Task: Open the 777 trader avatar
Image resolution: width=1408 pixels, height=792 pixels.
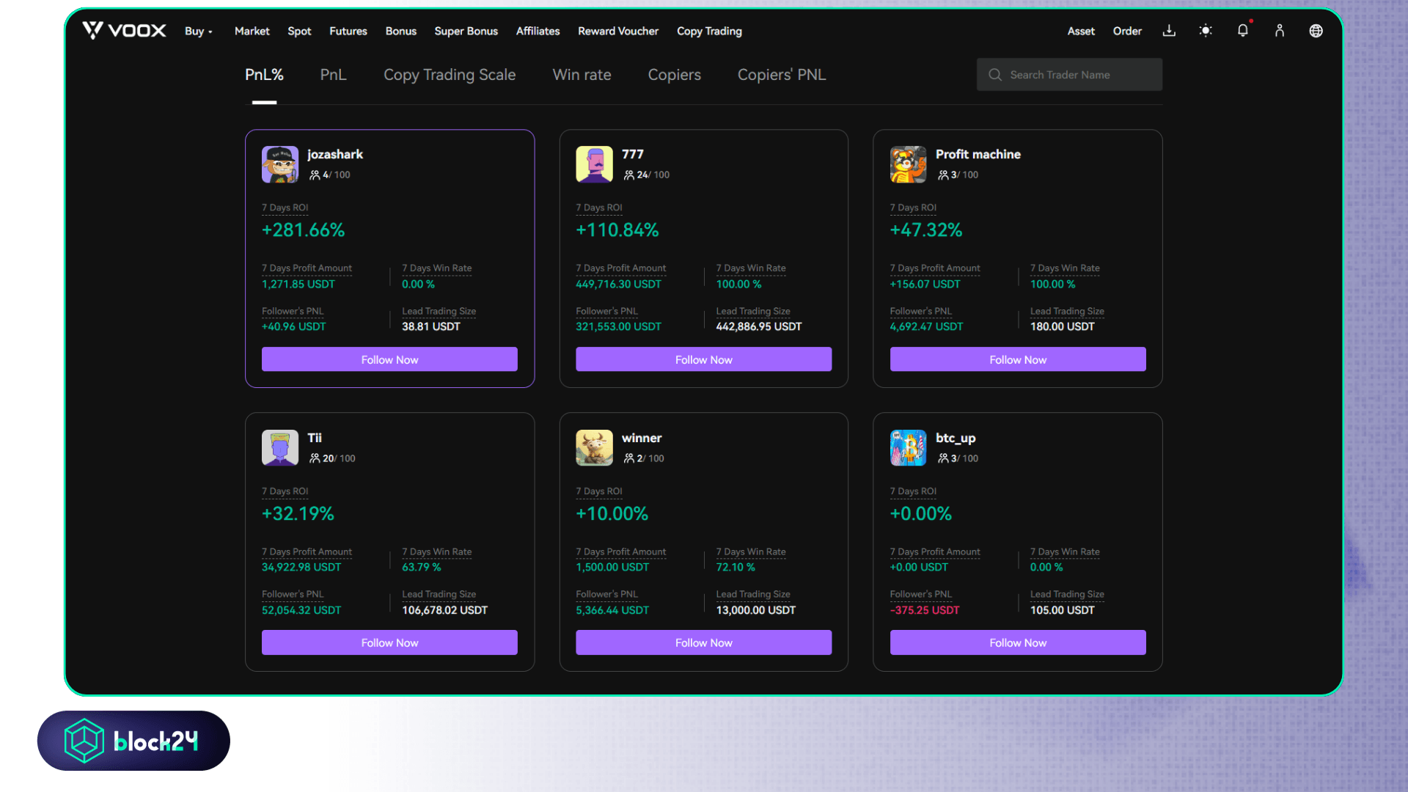Action: click(594, 164)
